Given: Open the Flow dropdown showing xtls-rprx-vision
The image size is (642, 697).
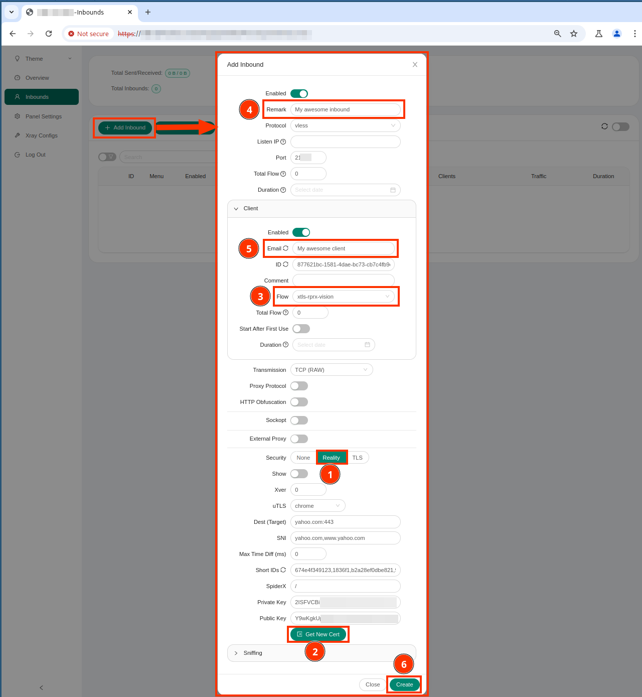Looking at the screenshot, I should [x=343, y=297].
